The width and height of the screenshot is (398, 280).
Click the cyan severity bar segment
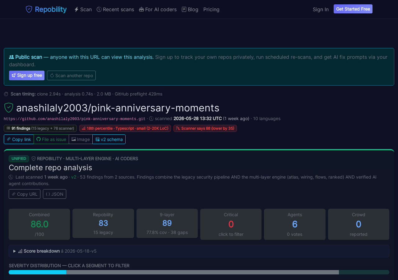tap(37, 272)
